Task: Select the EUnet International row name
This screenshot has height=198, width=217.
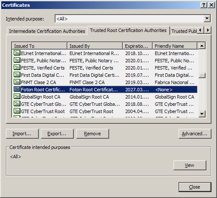Action: [43, 53]
